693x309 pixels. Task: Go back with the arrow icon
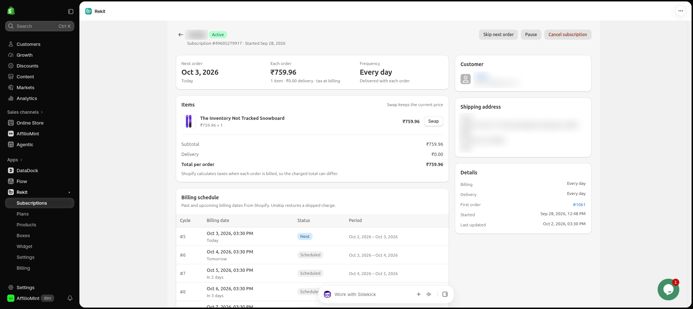click(x=181, y=35)
